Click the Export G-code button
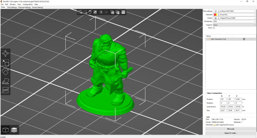The height and width of the screenshot is (138, 257). [x=231, y=133]
